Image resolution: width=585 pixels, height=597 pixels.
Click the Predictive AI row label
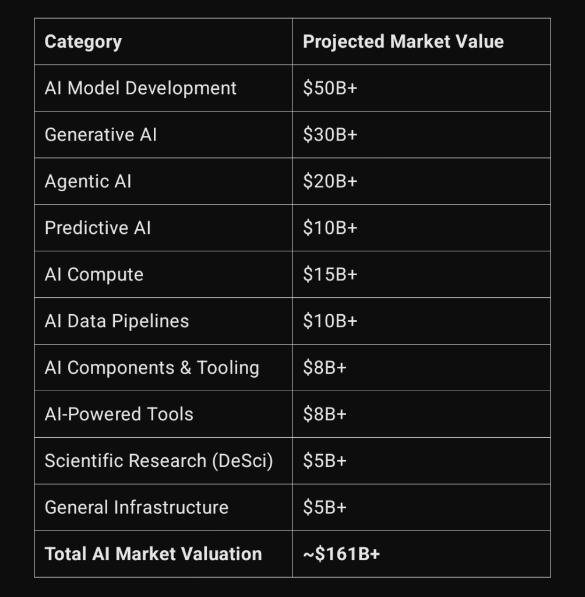coord(97,228)
